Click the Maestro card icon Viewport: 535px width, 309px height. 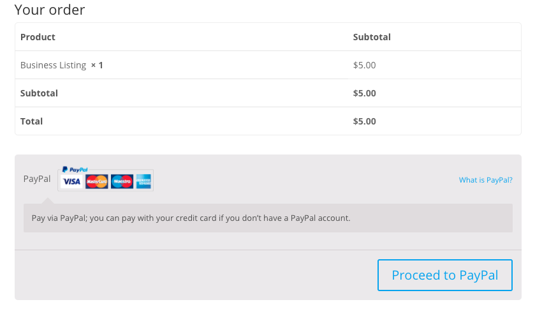(x=122, y=181)
